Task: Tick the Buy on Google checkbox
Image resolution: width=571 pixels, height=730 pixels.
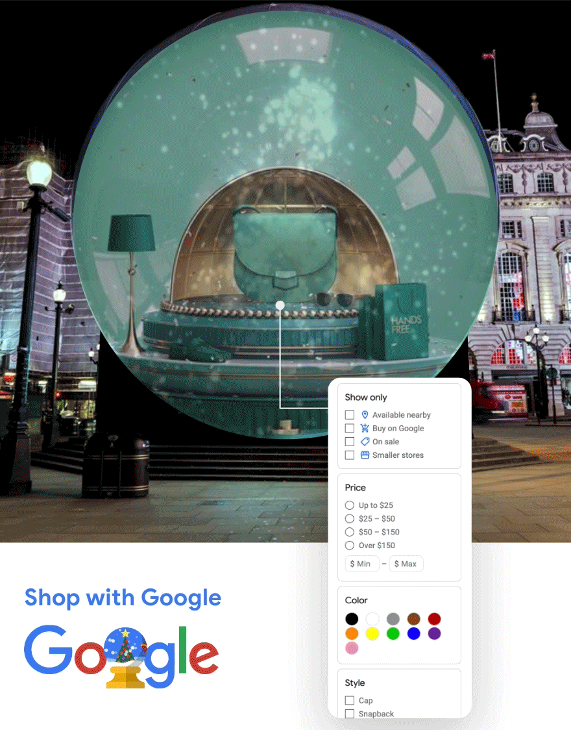Action: click(x=350, y=428)
